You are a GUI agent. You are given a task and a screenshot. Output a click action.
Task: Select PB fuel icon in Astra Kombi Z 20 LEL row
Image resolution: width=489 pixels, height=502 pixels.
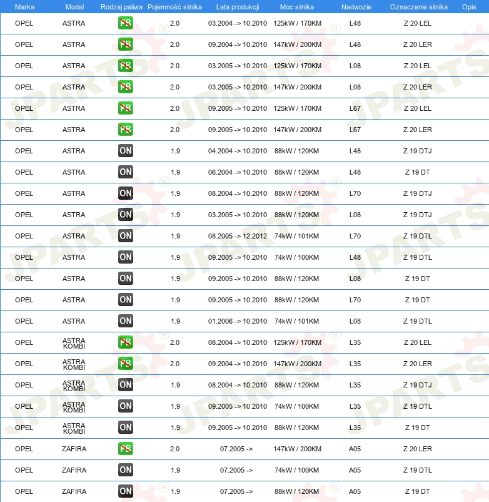[x=126, y=342]
